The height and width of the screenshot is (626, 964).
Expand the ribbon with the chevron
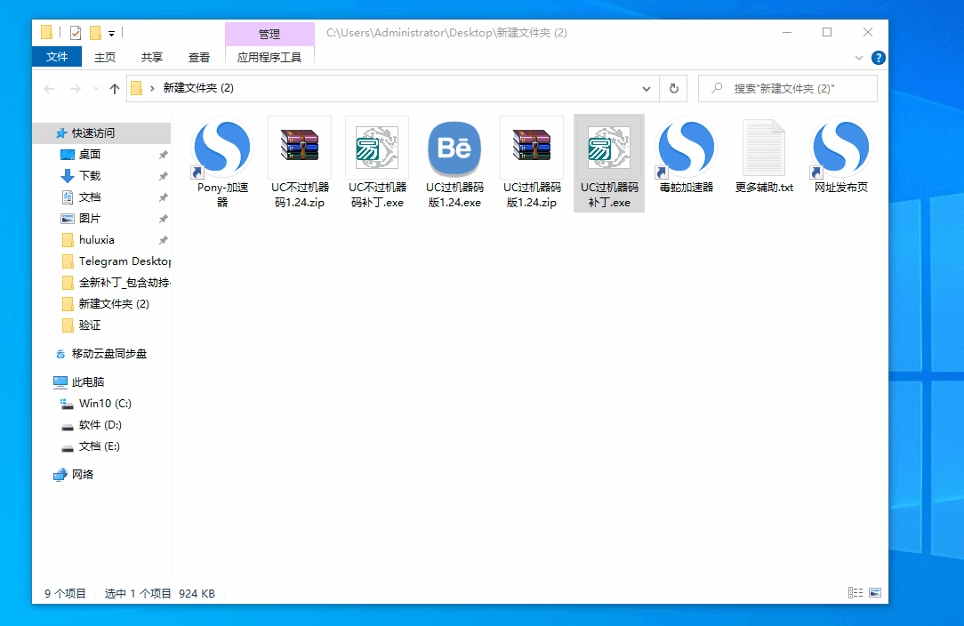[x=859, y=58]
